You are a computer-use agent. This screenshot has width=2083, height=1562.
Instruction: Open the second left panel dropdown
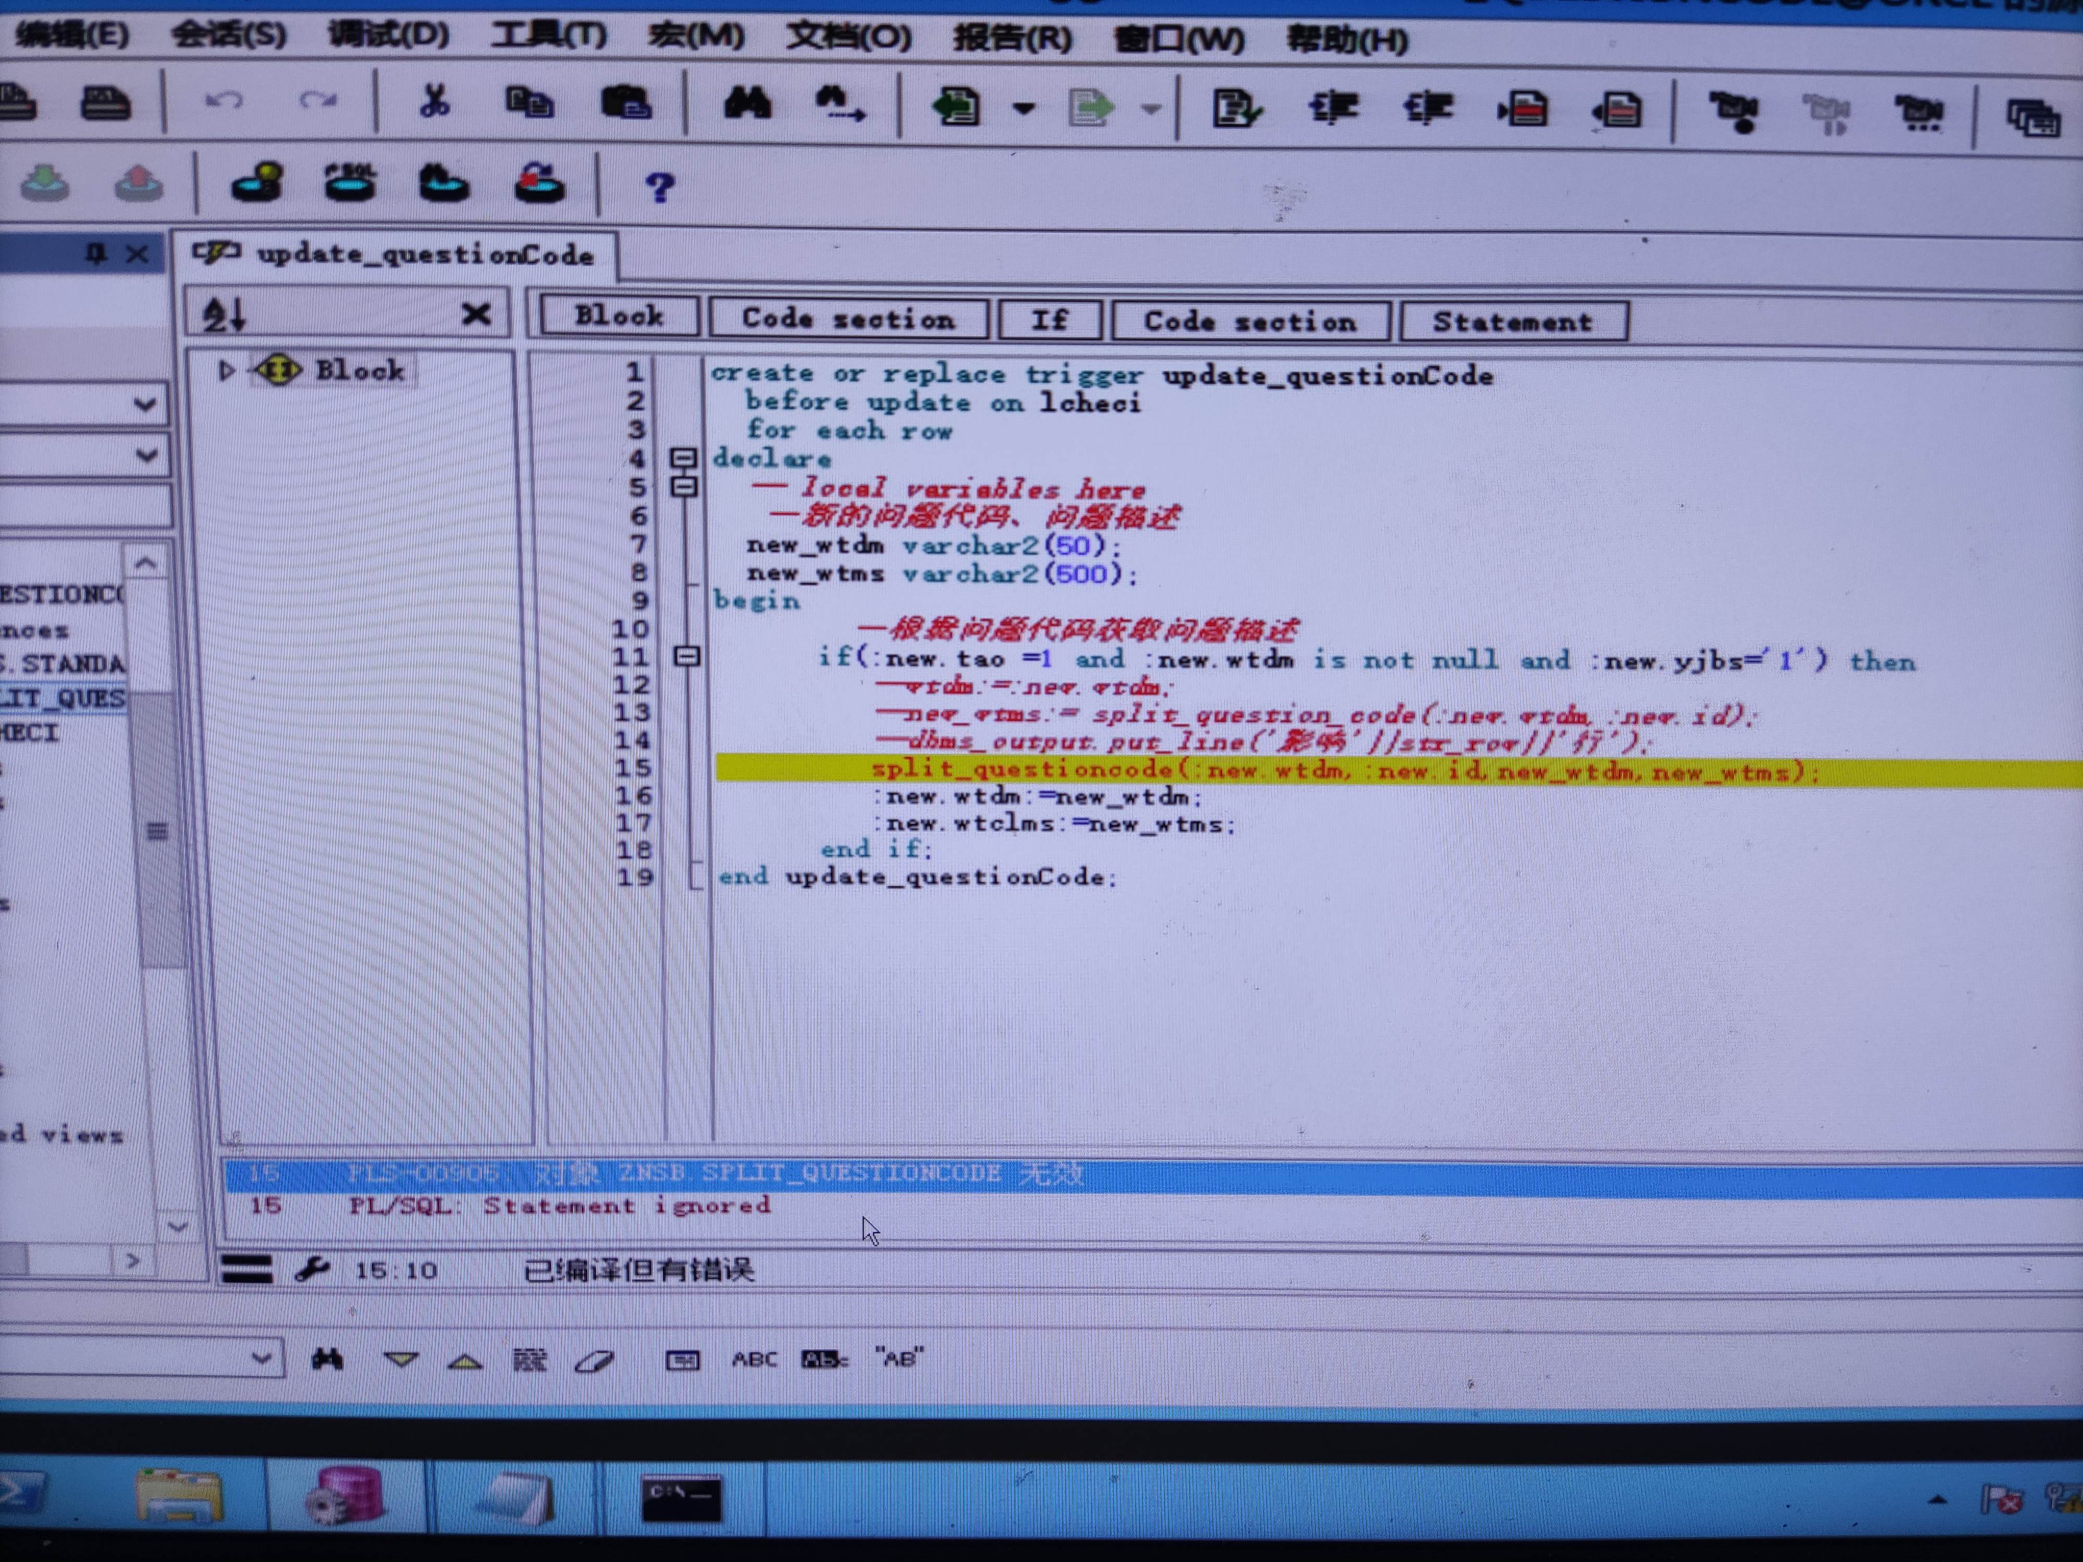pyautogui.click(x=146, y=456)
